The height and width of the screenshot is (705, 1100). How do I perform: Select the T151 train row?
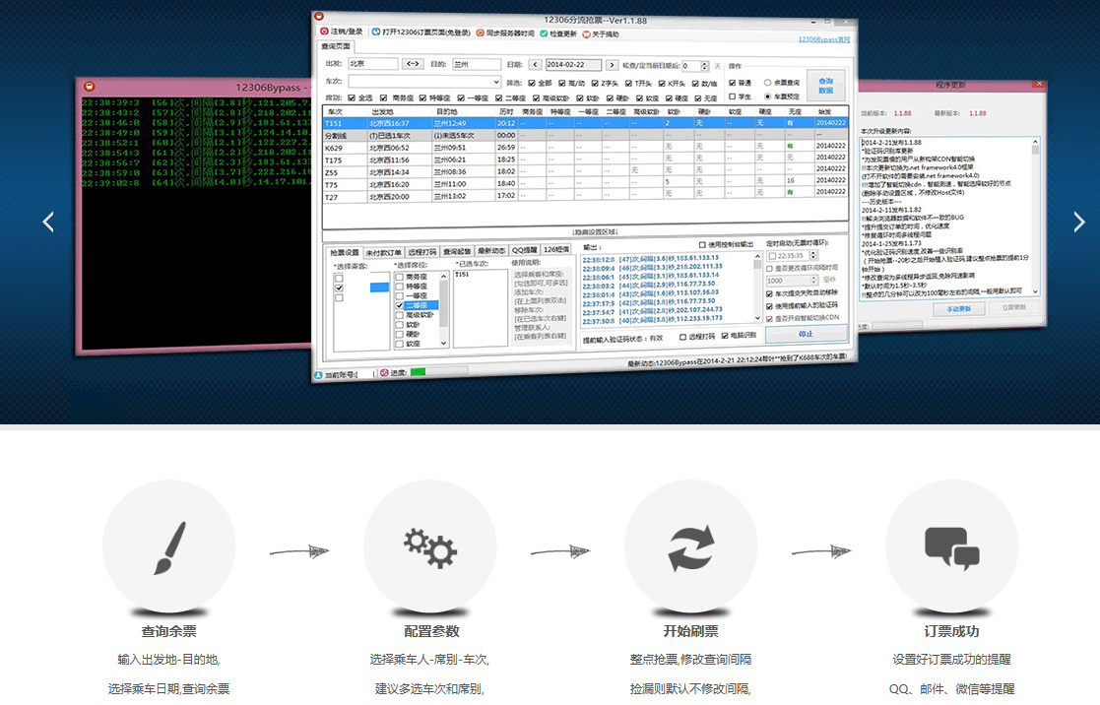(x=585, y=123)
